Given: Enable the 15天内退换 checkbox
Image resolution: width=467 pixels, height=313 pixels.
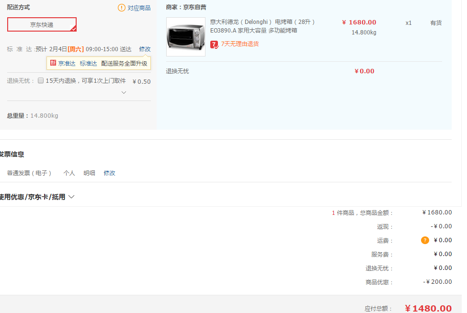Looking at the screenshot, I should [x=41, y=80].
